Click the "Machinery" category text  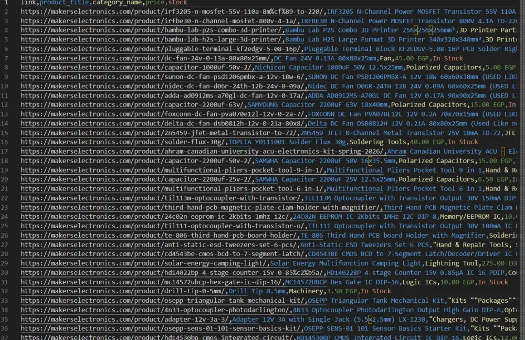[306, 291]
